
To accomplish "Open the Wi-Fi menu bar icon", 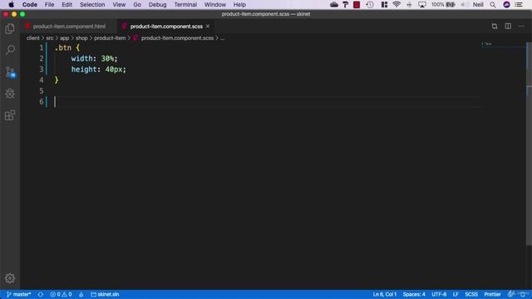I will click(397, 4).
